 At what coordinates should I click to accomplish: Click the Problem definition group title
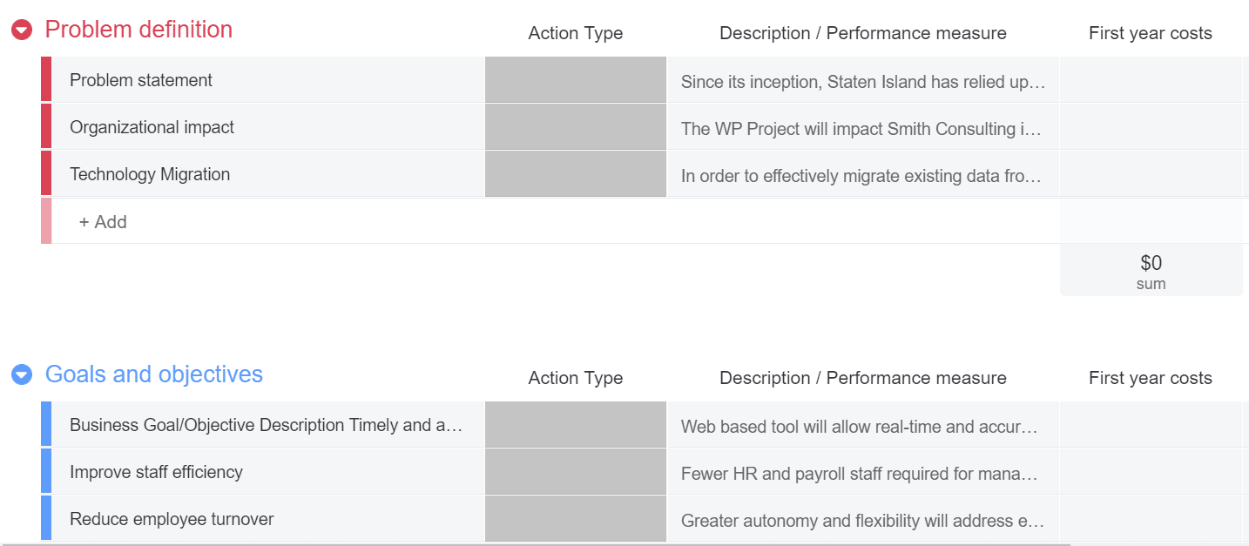[138, 30]
